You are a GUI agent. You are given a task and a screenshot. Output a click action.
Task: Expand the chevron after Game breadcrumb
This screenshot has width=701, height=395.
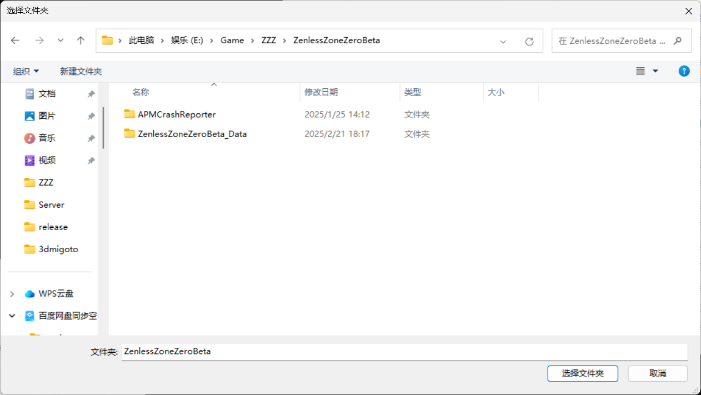(253, 41)
